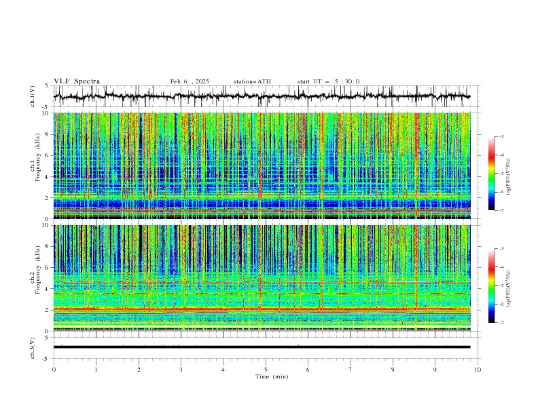The width and height of the screenshot is (538, 415).
Task: Click the "station=ATH" header label
Action: coord(252,81)
